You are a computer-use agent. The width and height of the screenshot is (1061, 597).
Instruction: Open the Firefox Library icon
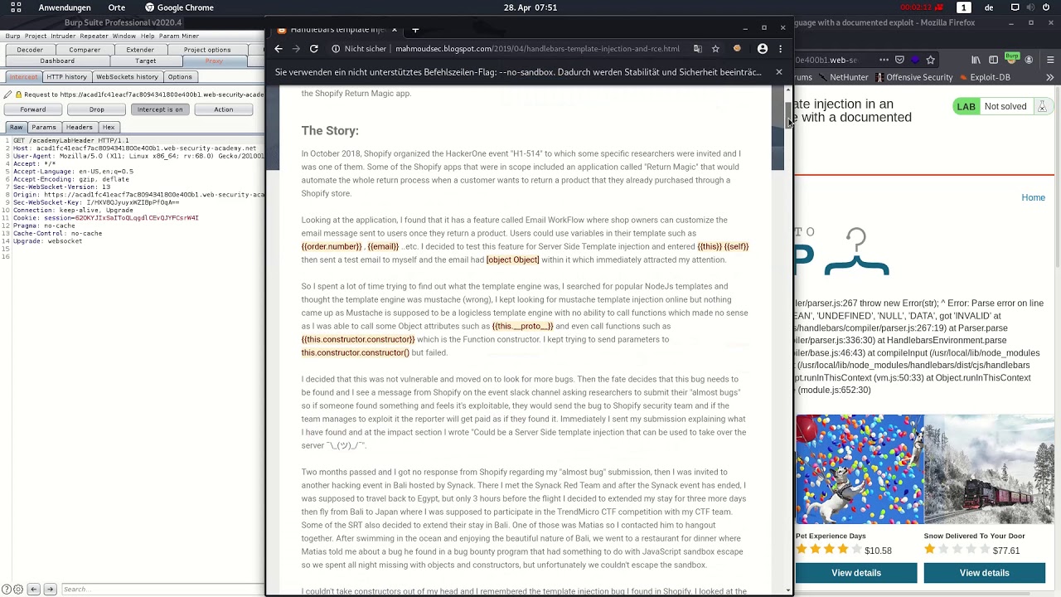[x=976, y=60]
